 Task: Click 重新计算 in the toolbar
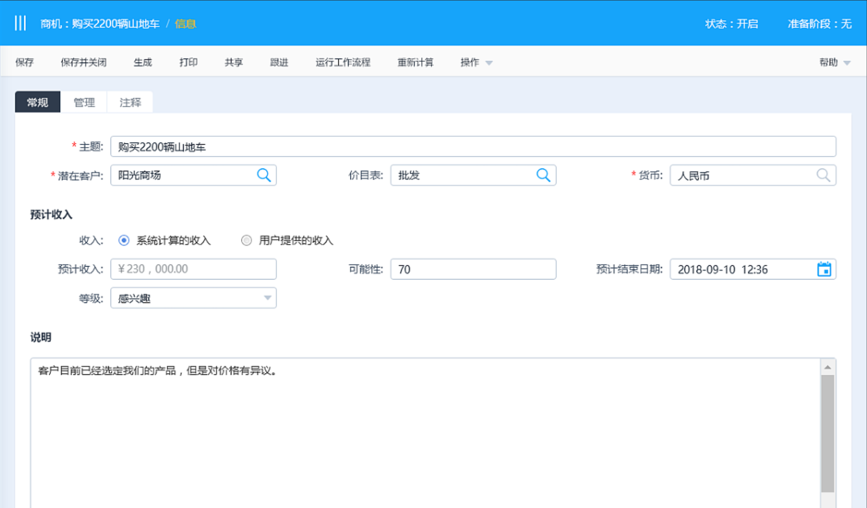pyautogui.click(x=416, y=63)
